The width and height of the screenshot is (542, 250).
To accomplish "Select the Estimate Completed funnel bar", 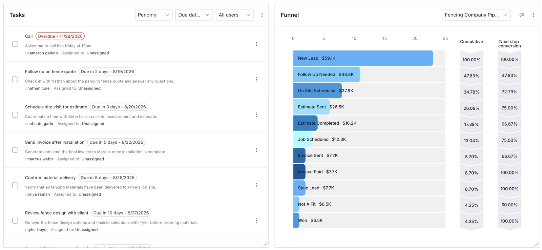I will [305, 123].
